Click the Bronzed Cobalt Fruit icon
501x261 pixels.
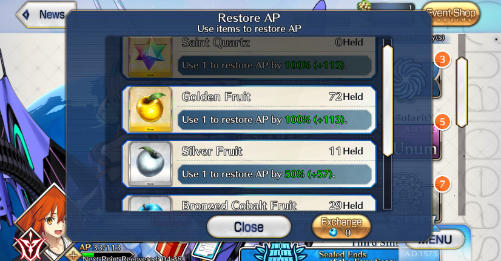150,203
